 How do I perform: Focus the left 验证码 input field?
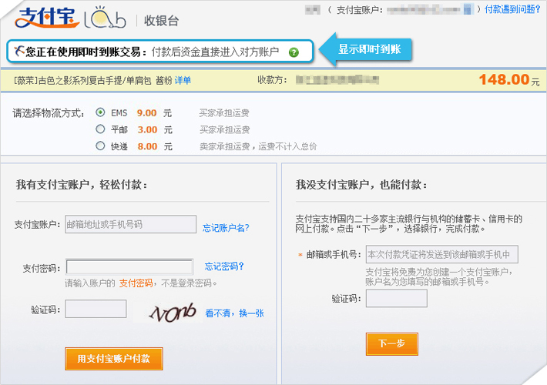tap(96, 309)
